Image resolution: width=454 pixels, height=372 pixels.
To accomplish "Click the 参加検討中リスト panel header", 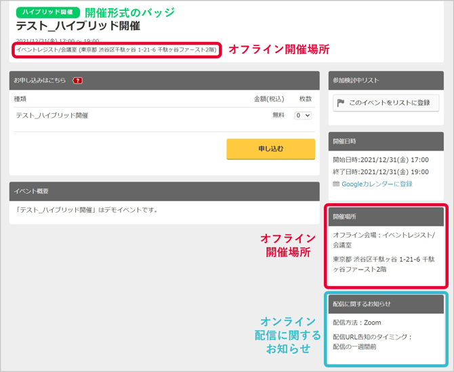I will (356, 81).
